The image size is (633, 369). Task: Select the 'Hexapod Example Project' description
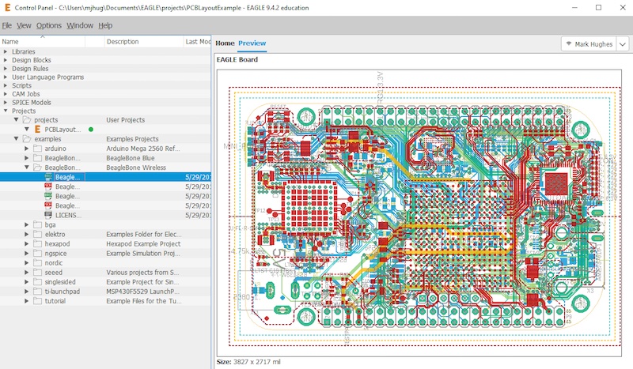coord(143,243)
